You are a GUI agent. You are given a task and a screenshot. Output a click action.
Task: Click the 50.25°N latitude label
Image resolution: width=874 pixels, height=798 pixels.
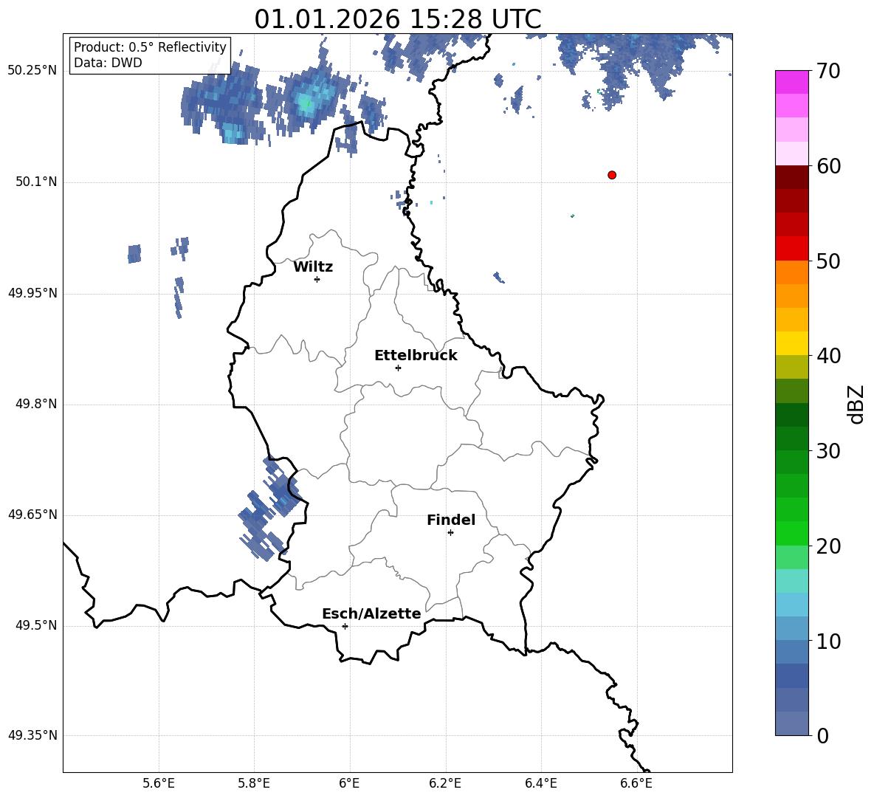(x=32, y=71)
